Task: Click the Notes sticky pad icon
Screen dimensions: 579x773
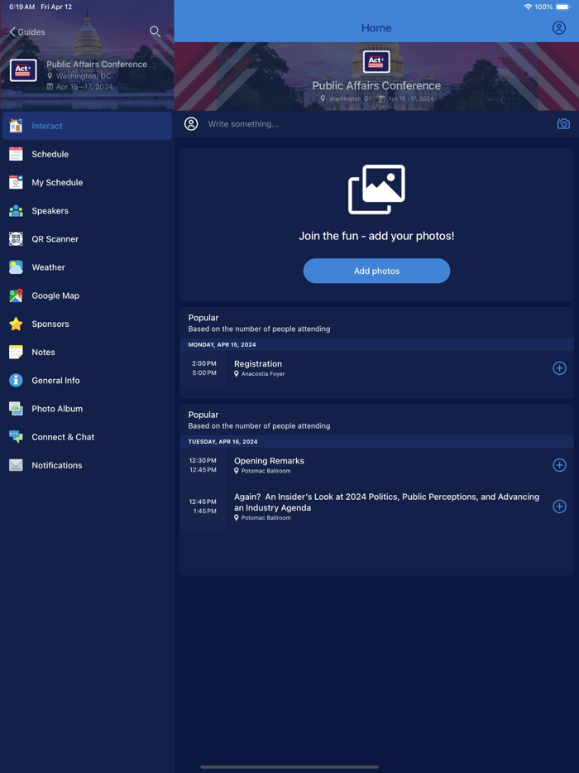Action: 16,352
